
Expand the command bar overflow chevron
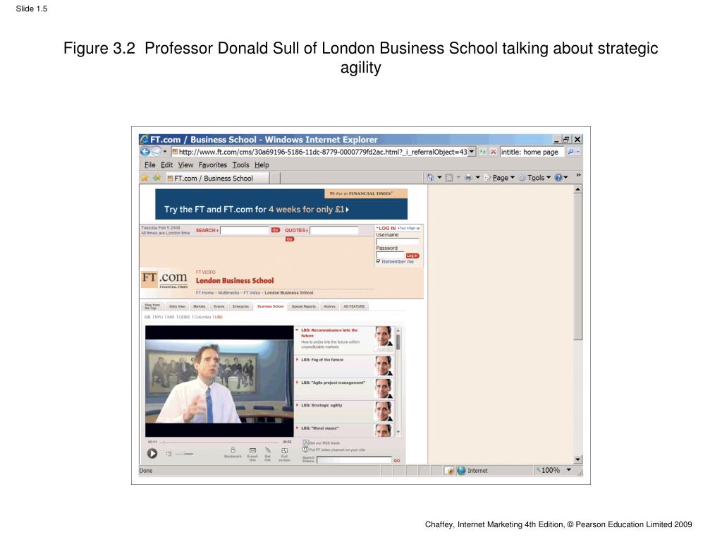tap(578, 175)
